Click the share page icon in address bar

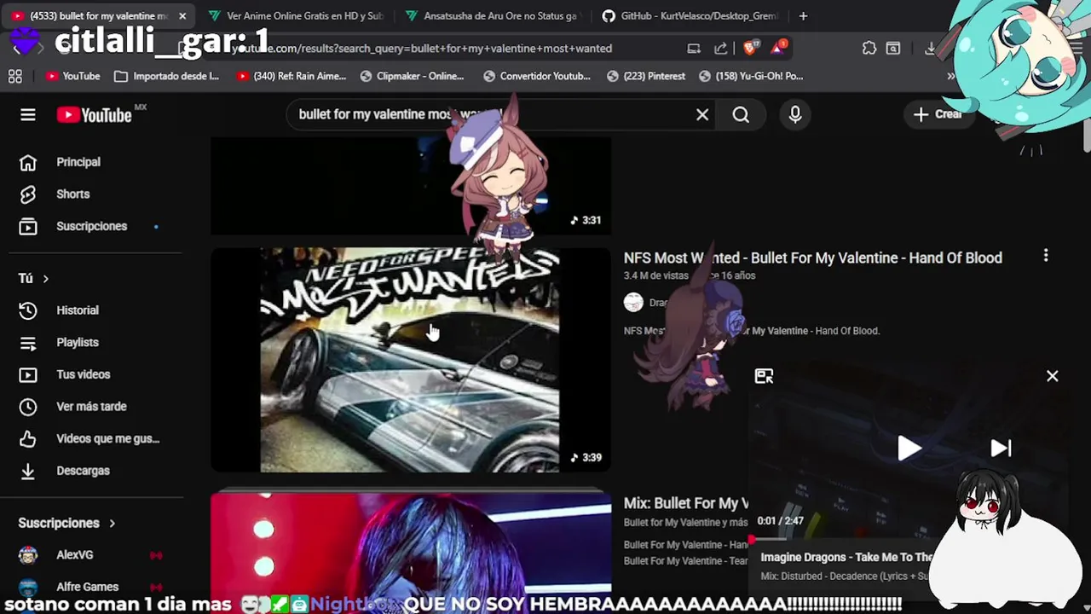(720, 49)
